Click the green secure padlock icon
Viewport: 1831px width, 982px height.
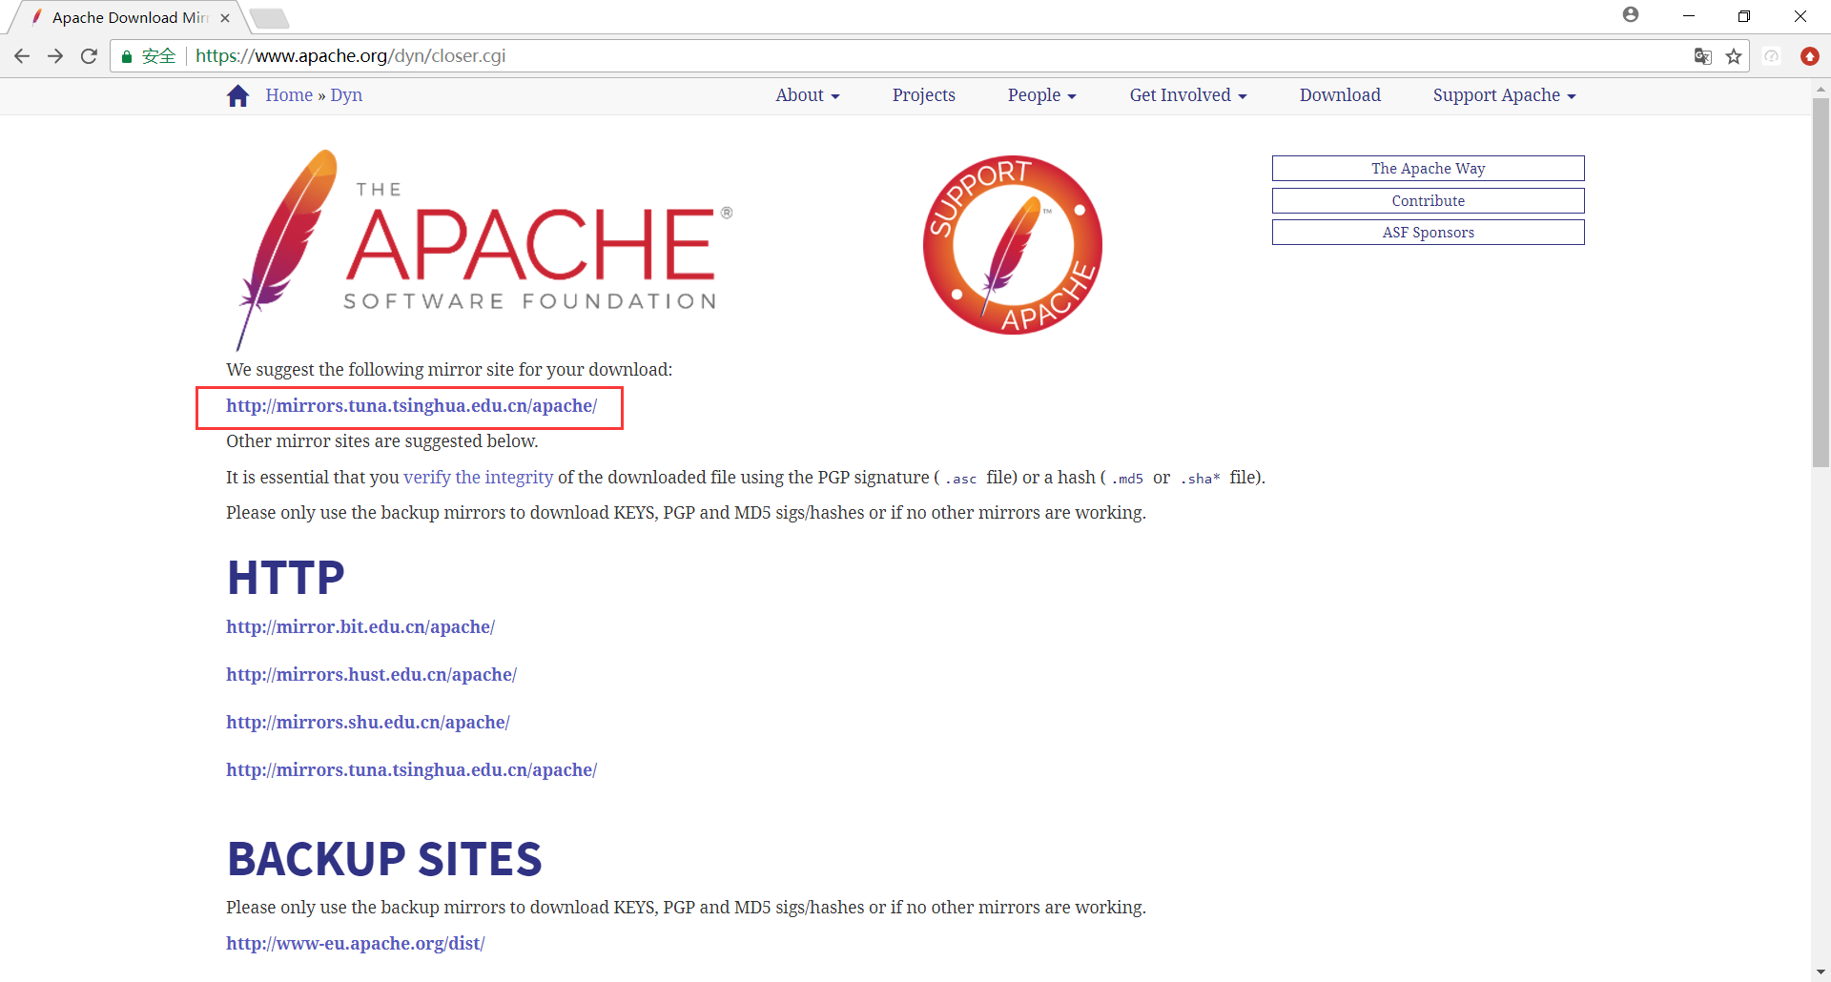click(x=126, y=56)
